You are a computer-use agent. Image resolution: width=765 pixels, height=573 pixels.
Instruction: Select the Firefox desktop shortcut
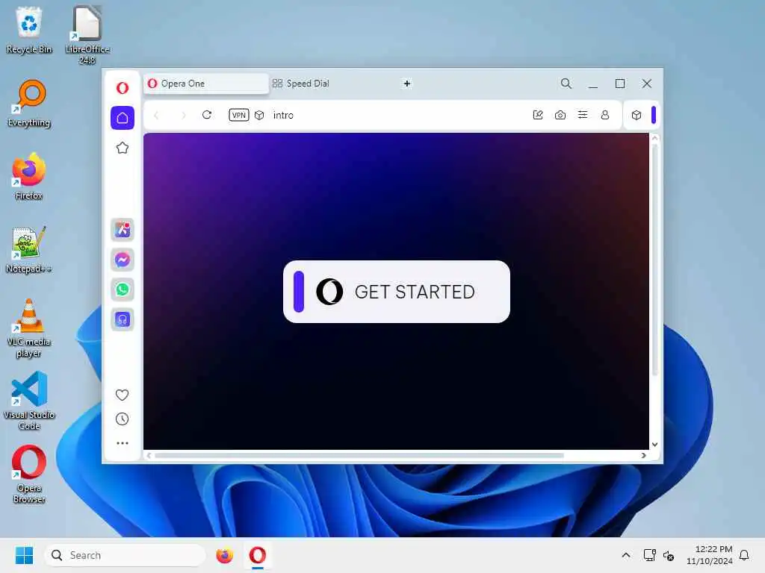pyautogui.click(x=29, y=176)
